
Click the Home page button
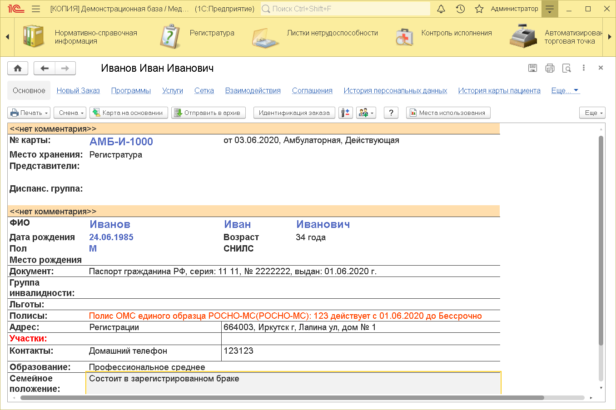click(18, 68)
